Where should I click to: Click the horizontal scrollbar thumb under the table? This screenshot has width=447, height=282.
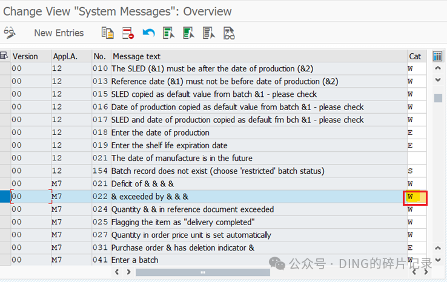click(203, 272)
